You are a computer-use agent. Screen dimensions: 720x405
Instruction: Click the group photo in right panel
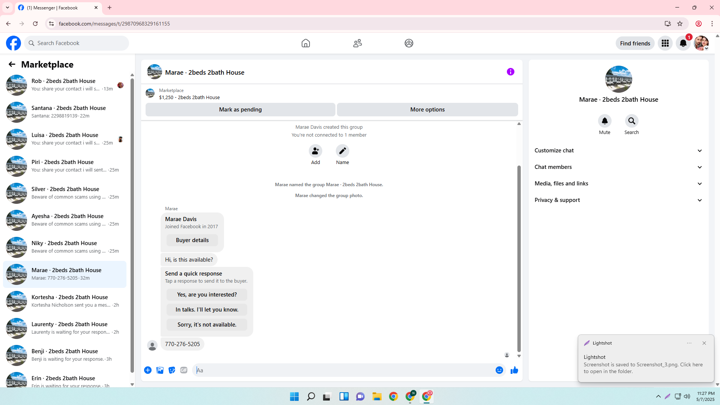pyautogui.click(x=619, y=79)
